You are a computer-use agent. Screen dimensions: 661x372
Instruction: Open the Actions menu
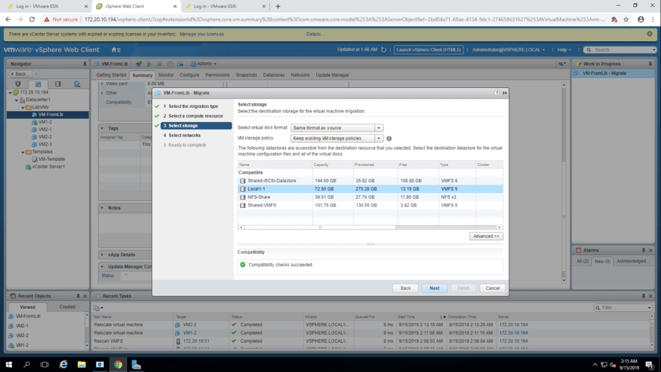pyautogui.click(x=203, y=64)
